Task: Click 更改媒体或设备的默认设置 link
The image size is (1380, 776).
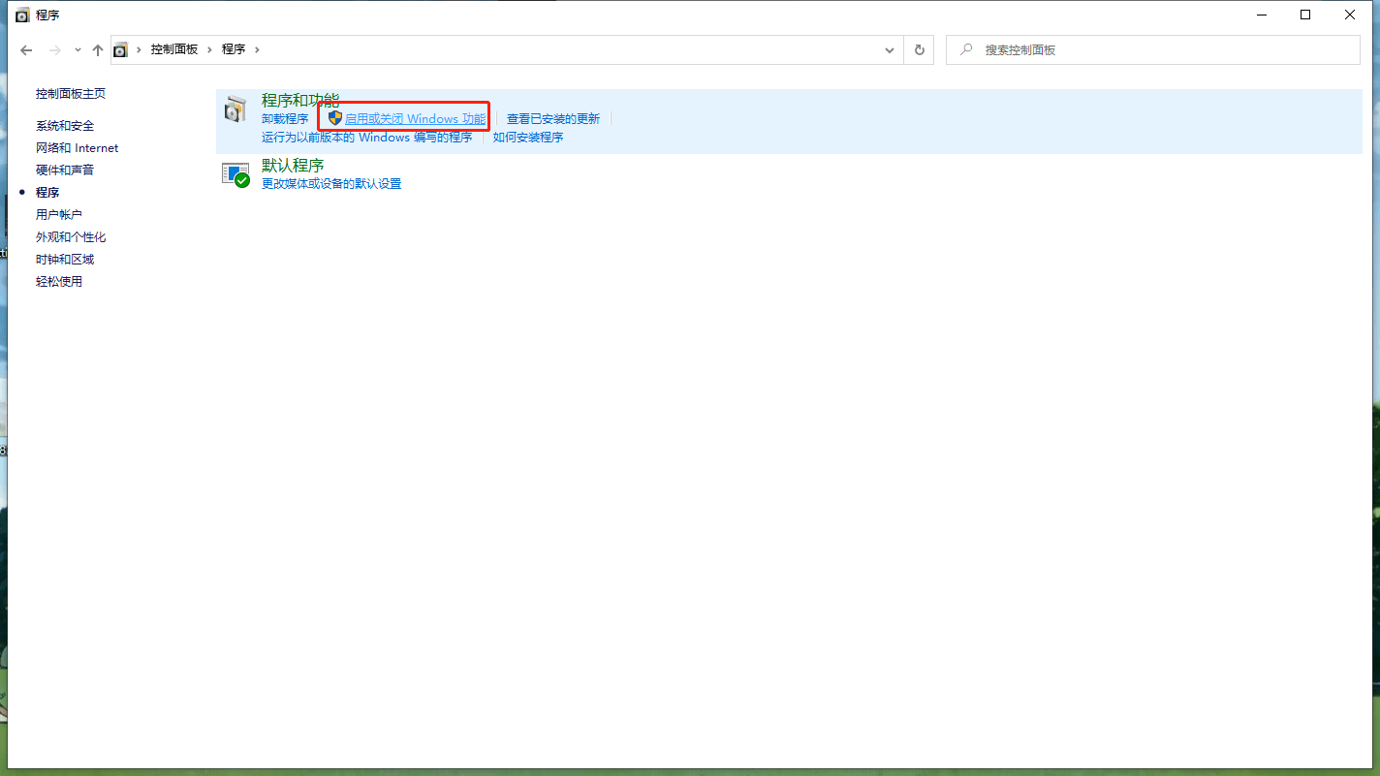Action: click(331, 184)
